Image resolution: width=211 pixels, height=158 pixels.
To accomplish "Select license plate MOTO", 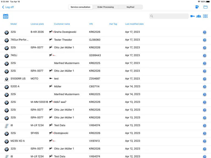I will (34, 79).
